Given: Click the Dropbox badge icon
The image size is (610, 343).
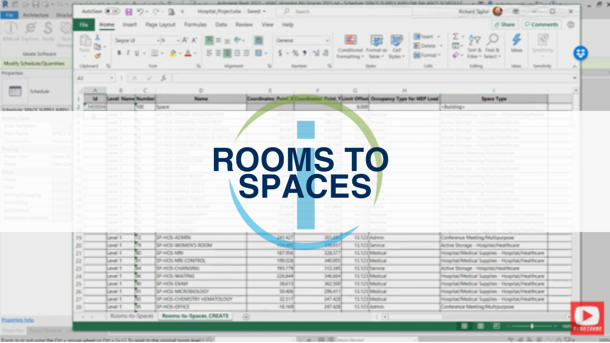Looking at the screenshot, I should tap(580, 53).
